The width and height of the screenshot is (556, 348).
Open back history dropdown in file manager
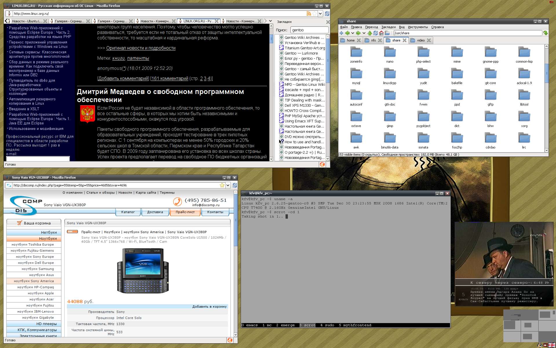click(x=353, y=33)
